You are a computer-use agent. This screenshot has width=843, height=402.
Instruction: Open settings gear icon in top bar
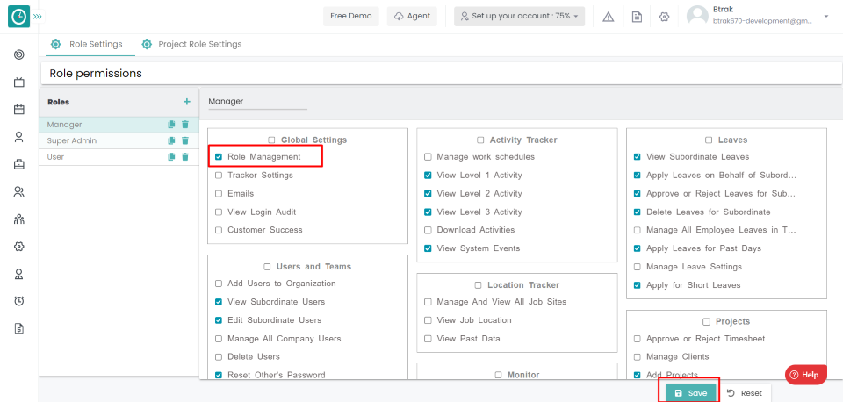(665, 17)
